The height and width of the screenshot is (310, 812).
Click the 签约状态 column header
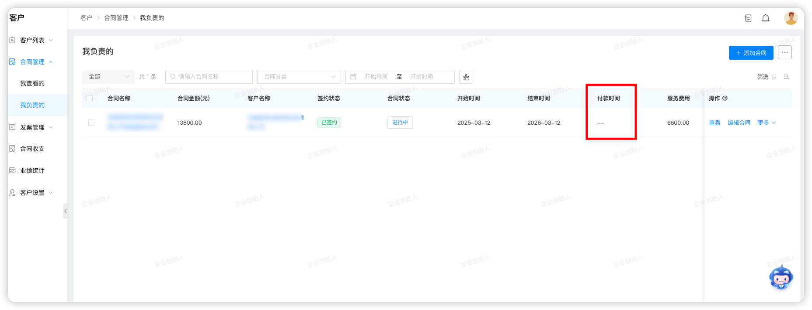point(329,98)
